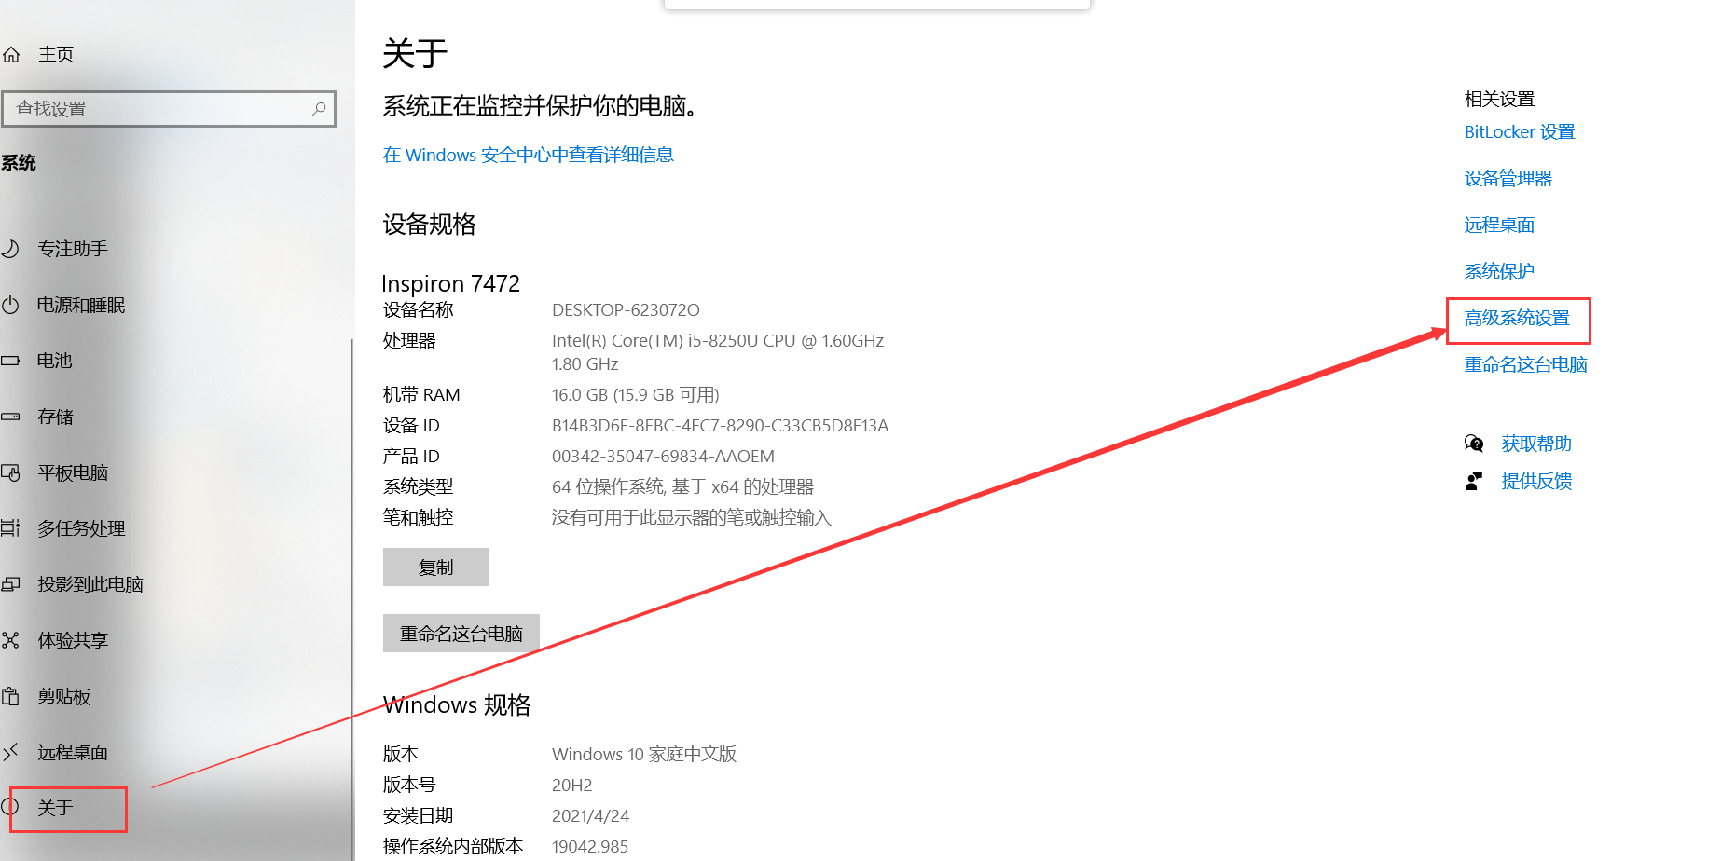Open Windows 安全中心 details link
This screenshot has width=1735, height=861.
pyautogui.click(x=529, y=155)
